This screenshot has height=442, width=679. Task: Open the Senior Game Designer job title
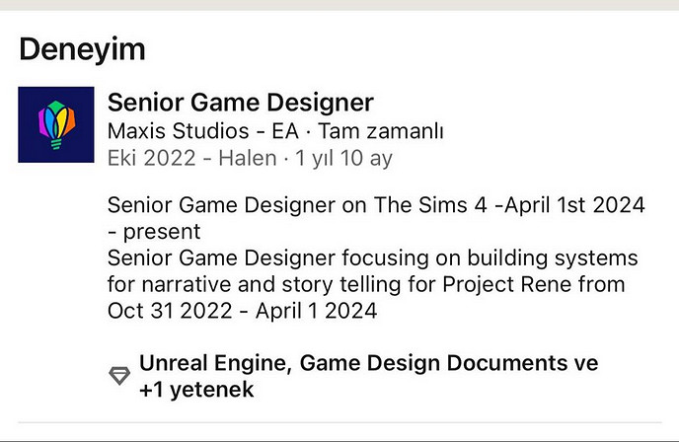tap(240, 102)
